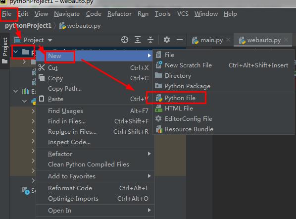296x219 pixels.
Task: Choose Cut from the context menu
Action: click(x=95, y=68)
